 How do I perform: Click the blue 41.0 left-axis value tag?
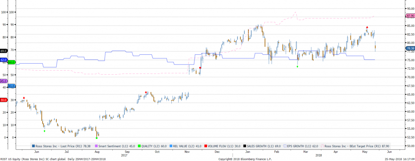(12, 86)
